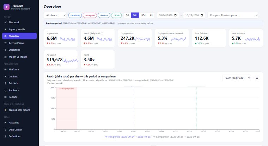The width and height of the screenshot is (268, 146).
Task: Click the Ad budget paused chart annotation
Action: [x=67, y=89]
